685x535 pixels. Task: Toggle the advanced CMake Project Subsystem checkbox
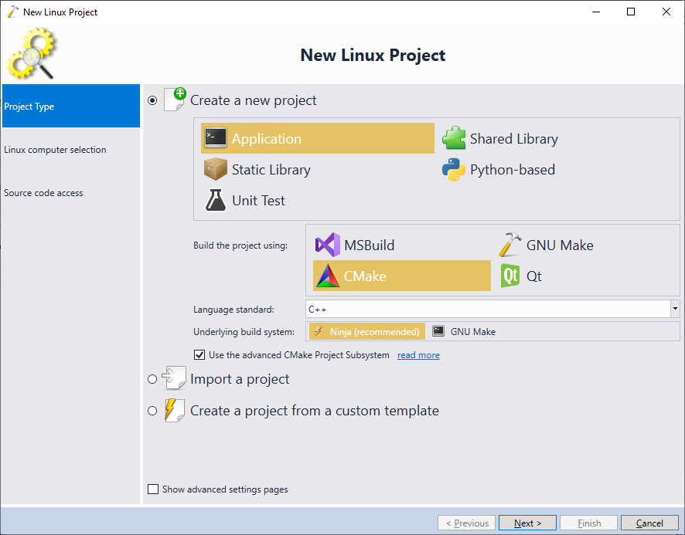tap(199, 355)
